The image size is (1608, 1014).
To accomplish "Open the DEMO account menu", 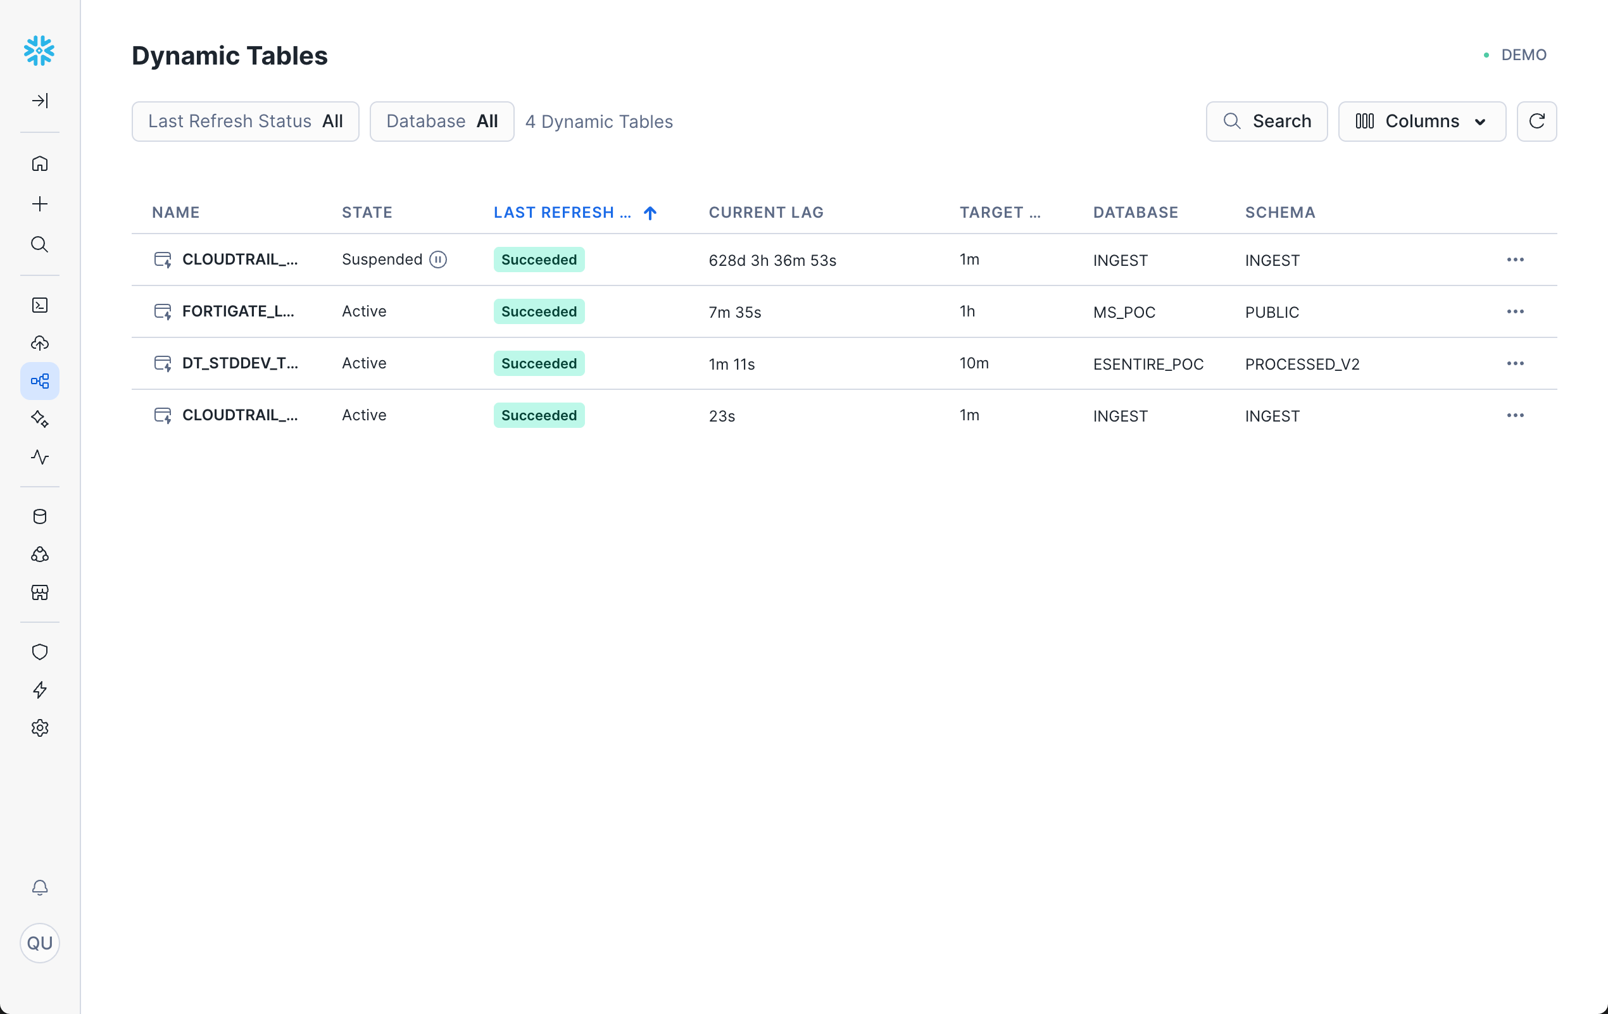I will (x=1523, y=54).
